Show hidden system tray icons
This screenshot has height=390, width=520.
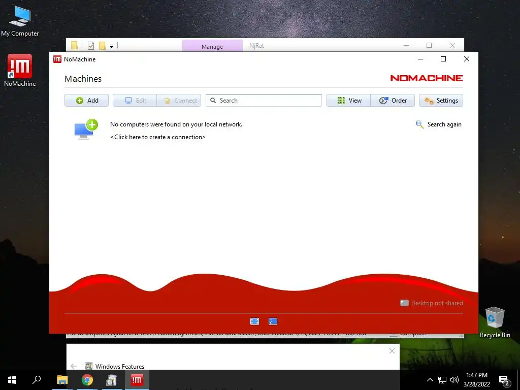coord(430,380)
